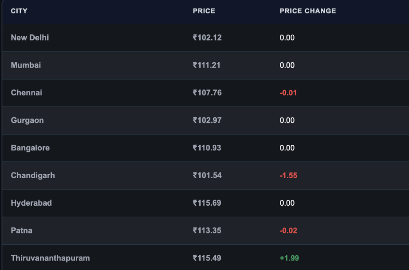The image size is (409, 270).
Task: Select the New Delhi city name
Action: 30,38
